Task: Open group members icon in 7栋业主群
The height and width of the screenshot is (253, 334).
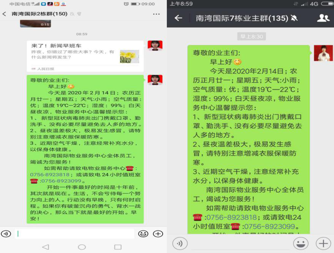Action: point(323,18)
